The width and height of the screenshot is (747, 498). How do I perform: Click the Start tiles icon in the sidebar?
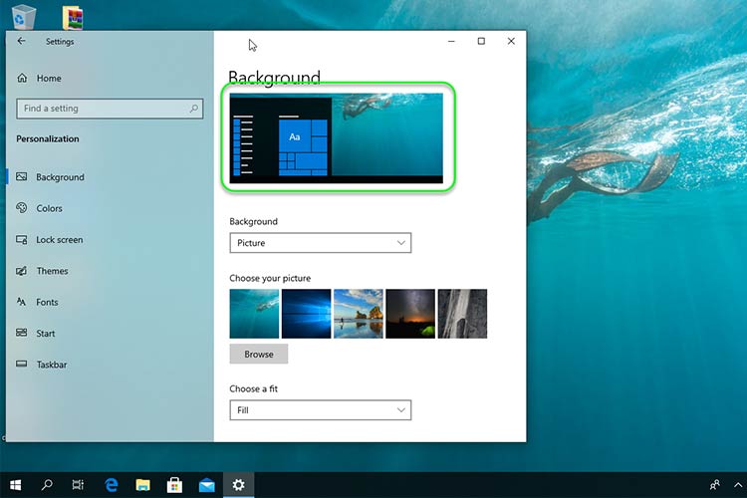pyautogui.click(x=22, y=333)
